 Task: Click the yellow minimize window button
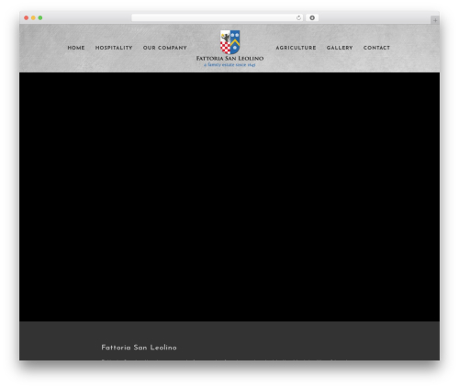tap(33, 17)
